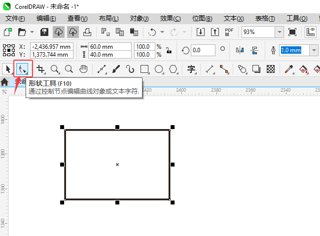
Task: Click the Y position field
Action: tap(52, 55)
